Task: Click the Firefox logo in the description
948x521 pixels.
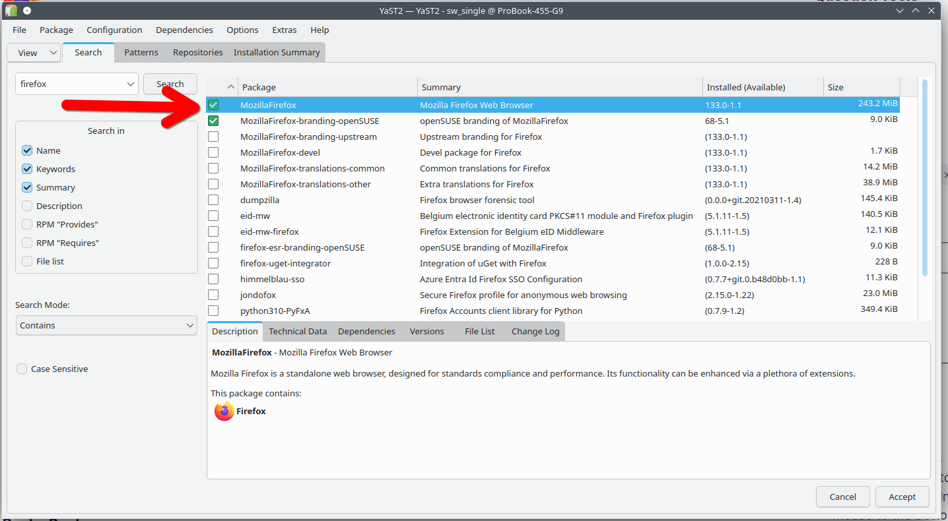Action: tap(224, 411)
